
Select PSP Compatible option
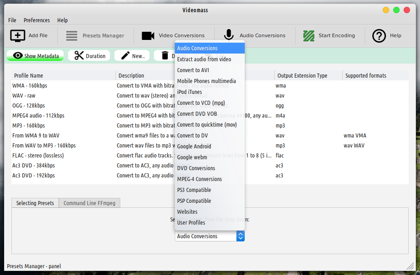pos(210,201)
